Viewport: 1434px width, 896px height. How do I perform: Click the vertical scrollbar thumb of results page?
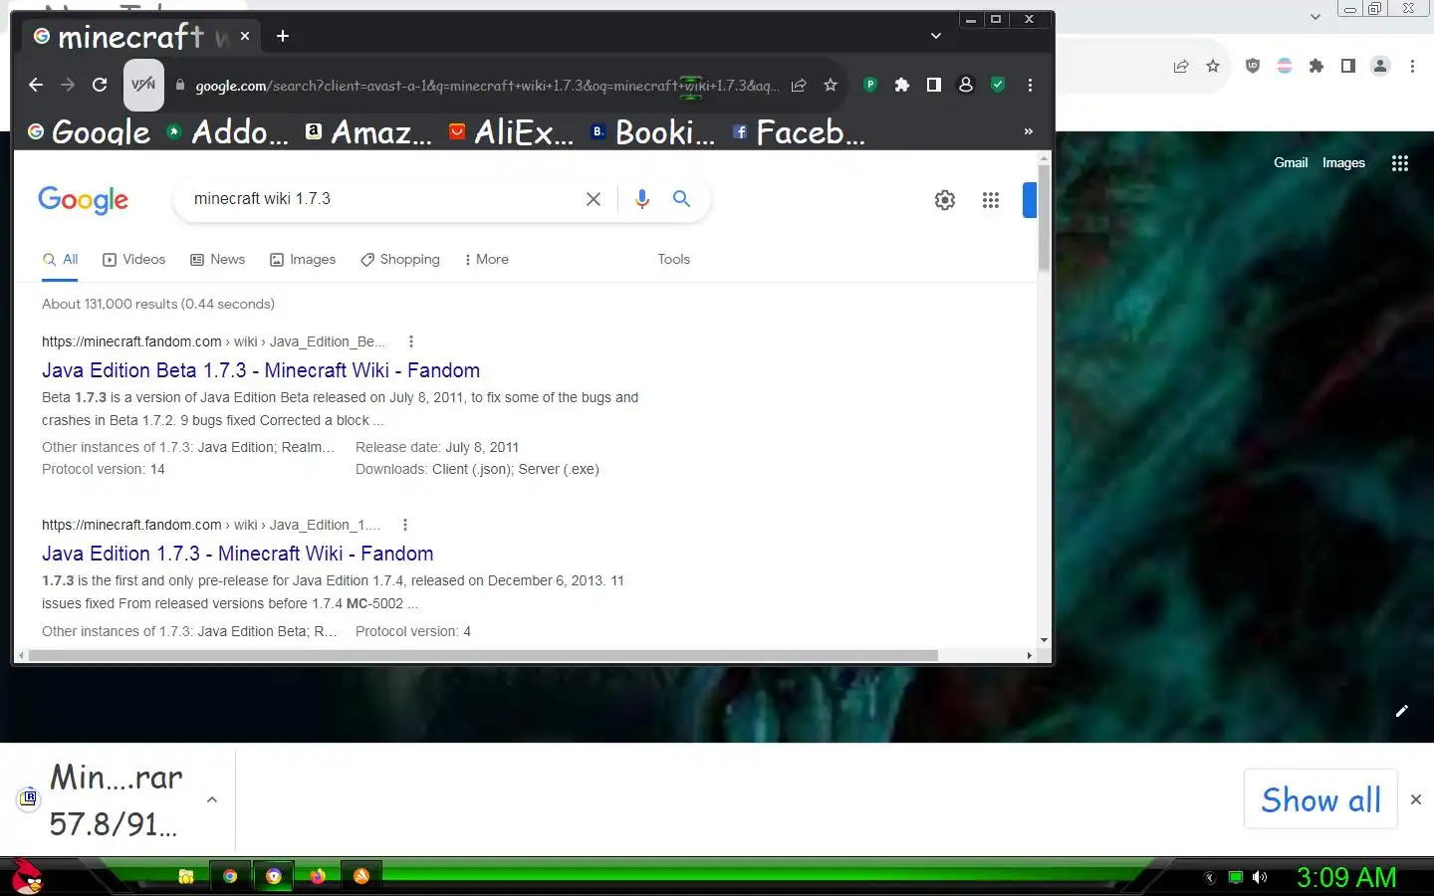point(1044,218)
